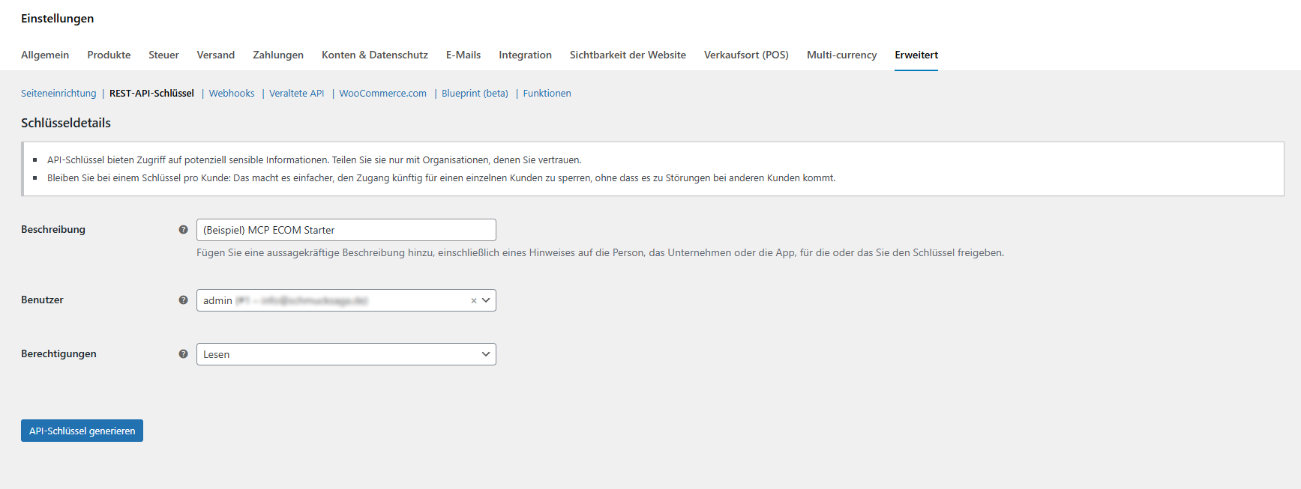Open Konten & Datenschutz tab
The width and height of the screenshot is (1301, 489).
click(375, 55)
